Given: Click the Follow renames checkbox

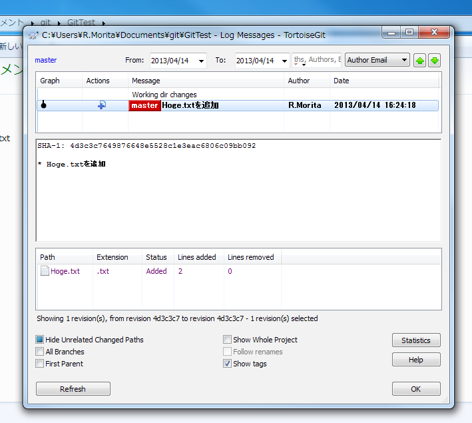Looking at the screenshot, I should tap(227, 352).
